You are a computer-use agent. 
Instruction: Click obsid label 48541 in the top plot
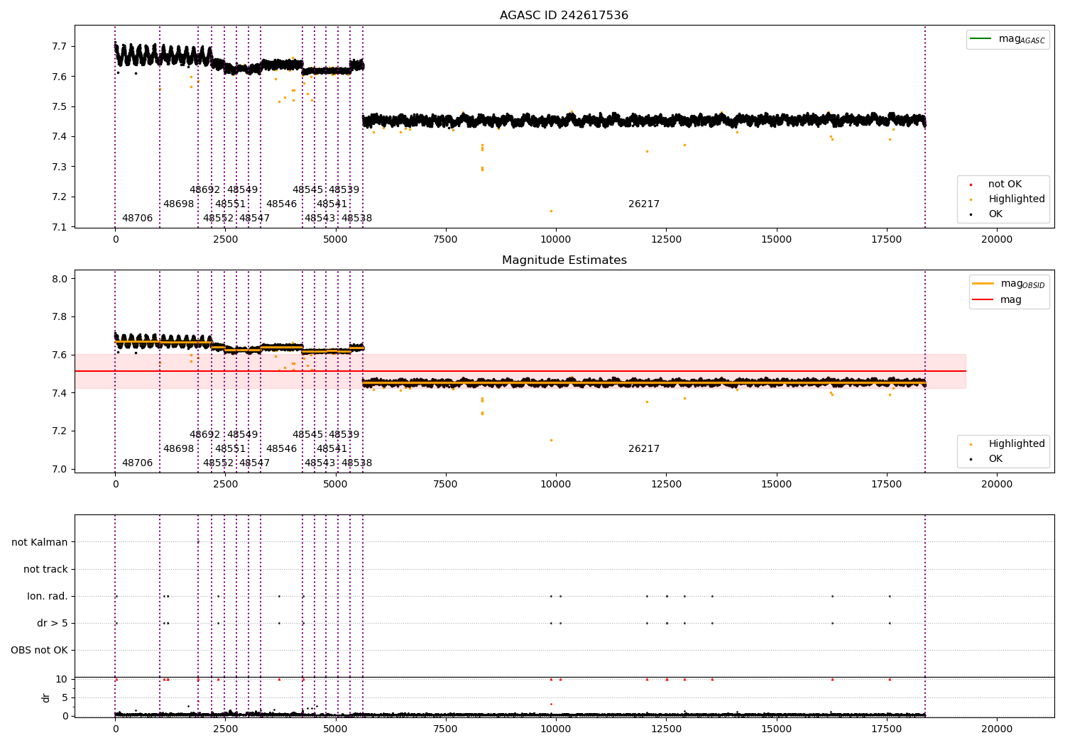click(332, 204)
